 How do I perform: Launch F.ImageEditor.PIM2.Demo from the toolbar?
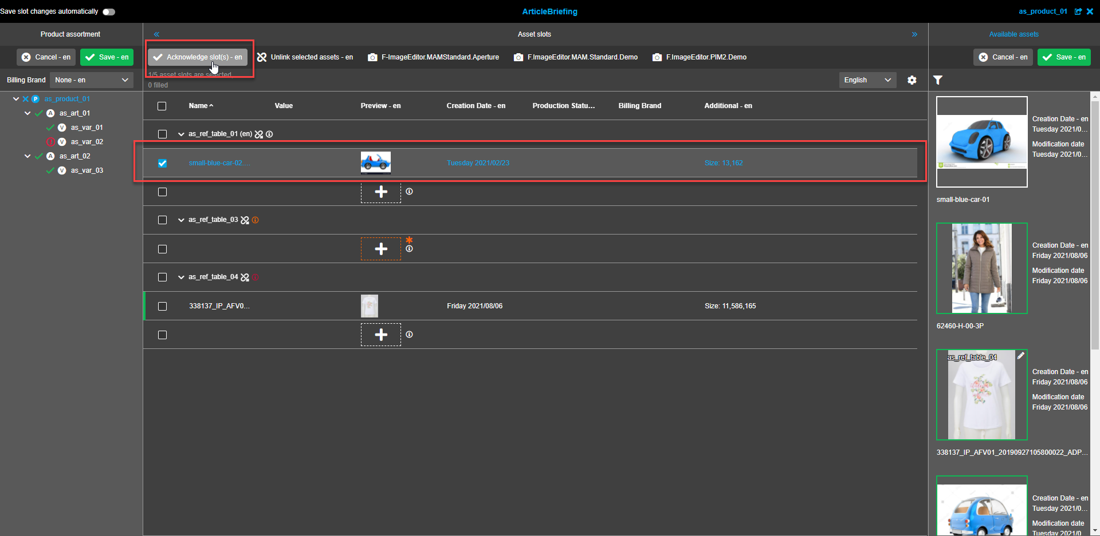pyautogui.click(x=699, y=57)
